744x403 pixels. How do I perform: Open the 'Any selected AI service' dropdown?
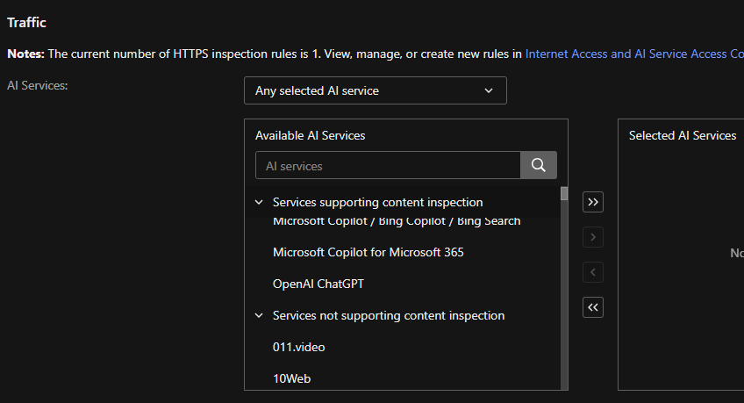tap(375, 90)
